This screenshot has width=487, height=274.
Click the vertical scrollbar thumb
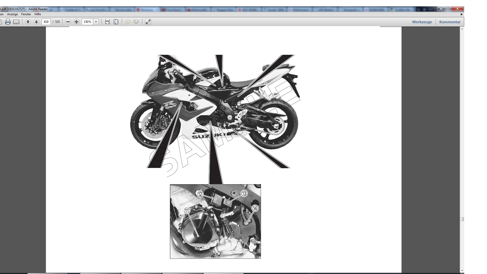462,219
